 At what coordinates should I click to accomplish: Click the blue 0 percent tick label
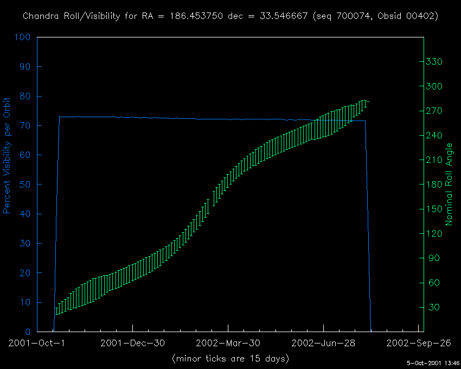pyautogui.click(x=28, y=332)
